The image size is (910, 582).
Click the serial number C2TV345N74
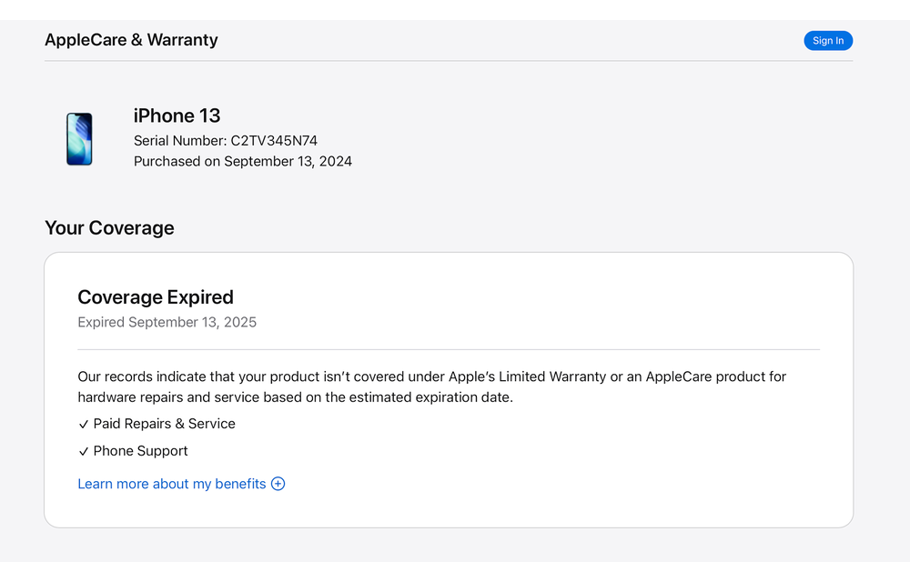(x=274, y=141)
